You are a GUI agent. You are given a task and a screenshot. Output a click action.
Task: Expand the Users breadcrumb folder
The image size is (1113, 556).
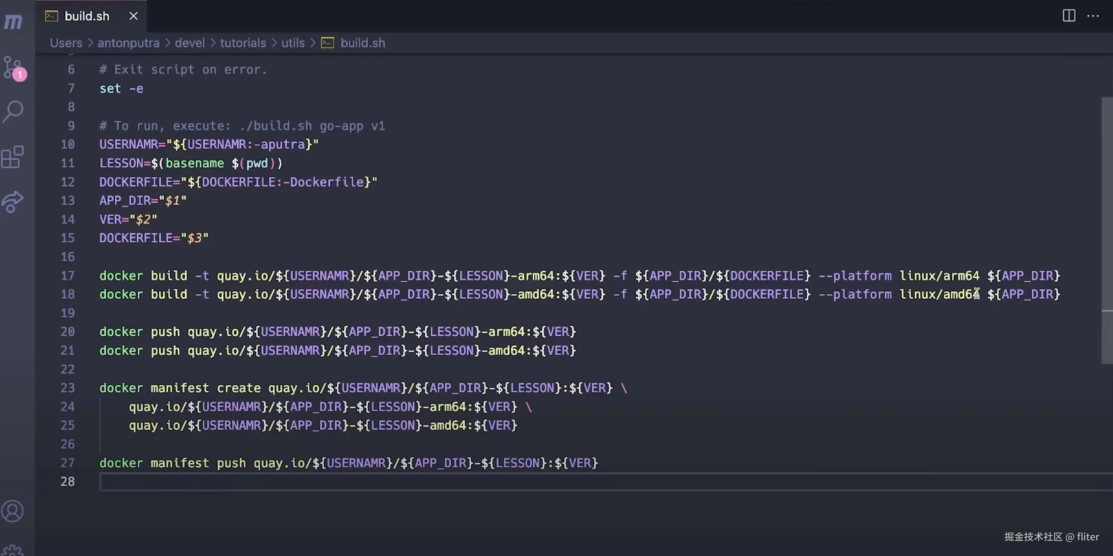tap(66, 43)
